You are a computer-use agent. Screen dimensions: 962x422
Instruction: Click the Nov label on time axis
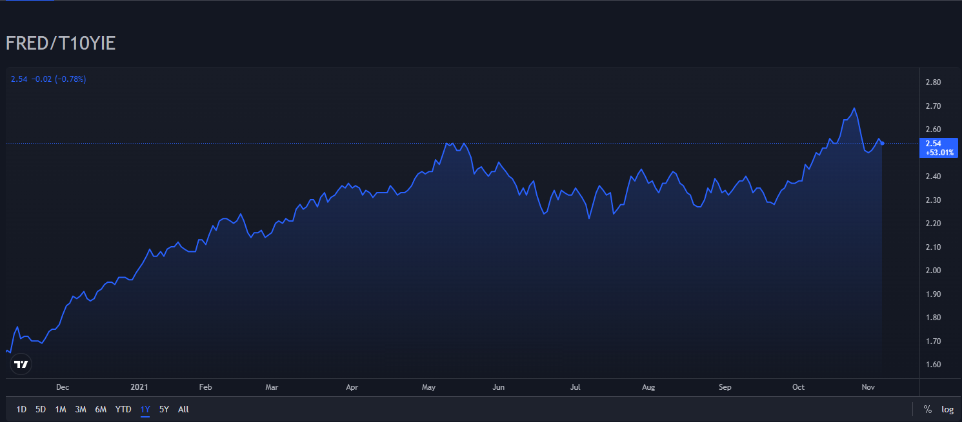tap(868, 387)
